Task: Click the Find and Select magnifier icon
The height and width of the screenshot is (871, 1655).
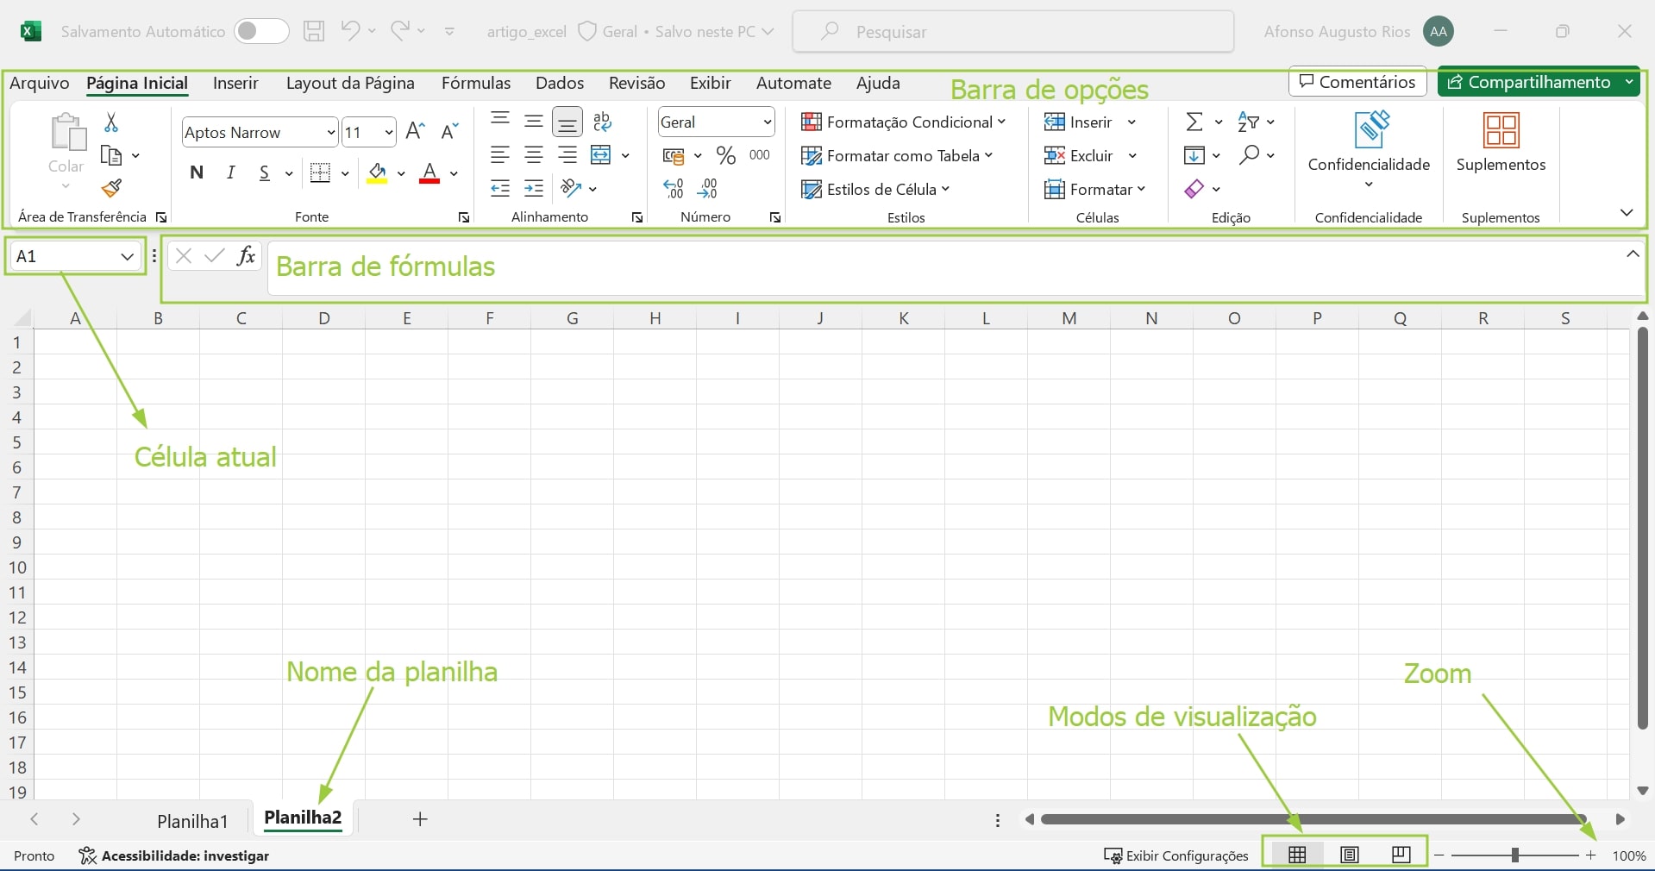Action: pos(1249,155)
